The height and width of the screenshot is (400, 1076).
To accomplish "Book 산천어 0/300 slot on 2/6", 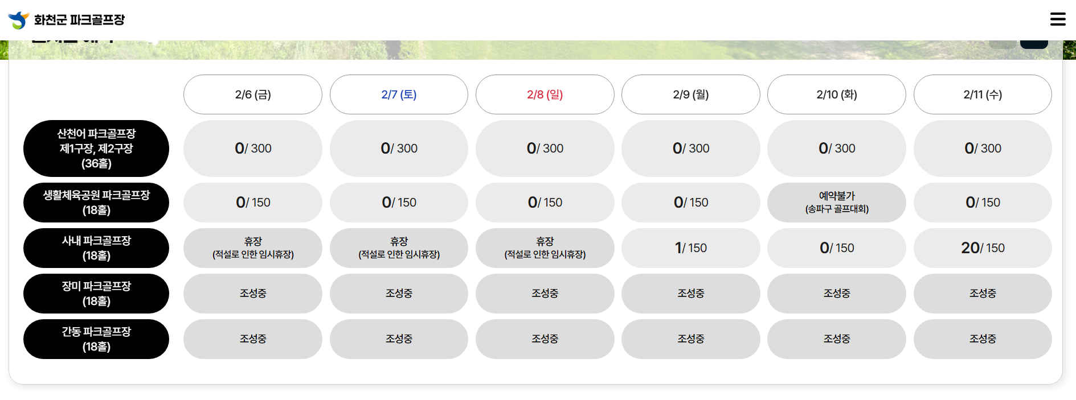I will coord(253,149).
